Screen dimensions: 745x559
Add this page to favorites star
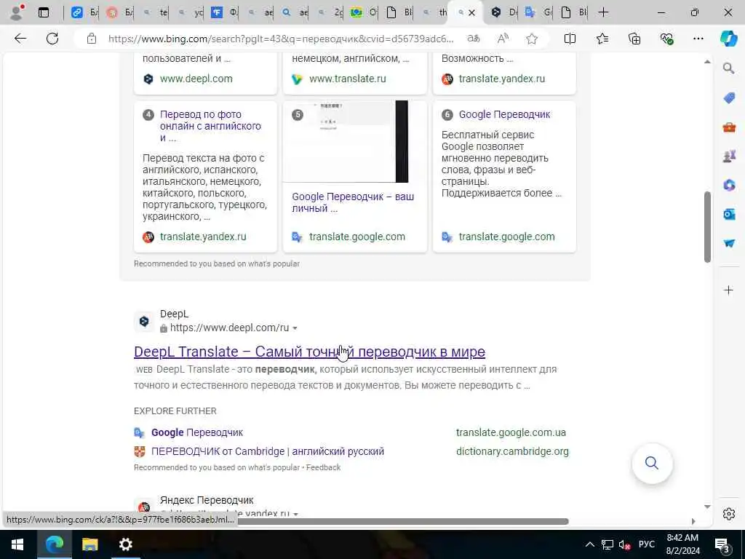tap(532, 39)
